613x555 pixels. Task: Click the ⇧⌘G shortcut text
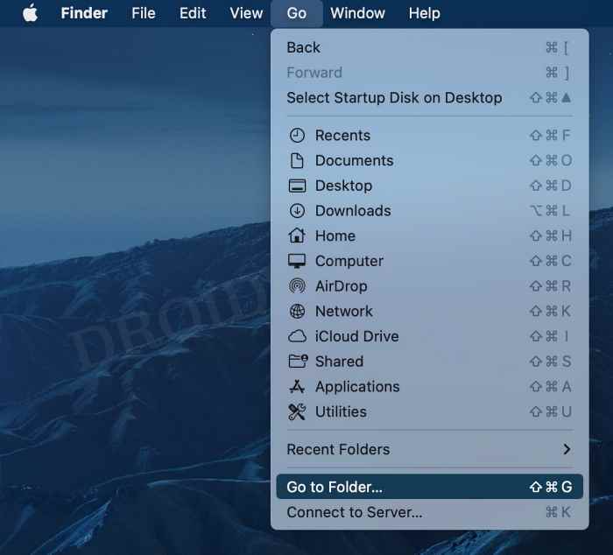(551, 487)
